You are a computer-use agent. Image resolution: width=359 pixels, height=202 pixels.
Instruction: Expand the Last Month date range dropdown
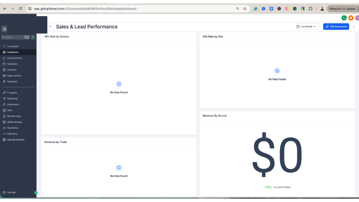[x=306, y=27]
